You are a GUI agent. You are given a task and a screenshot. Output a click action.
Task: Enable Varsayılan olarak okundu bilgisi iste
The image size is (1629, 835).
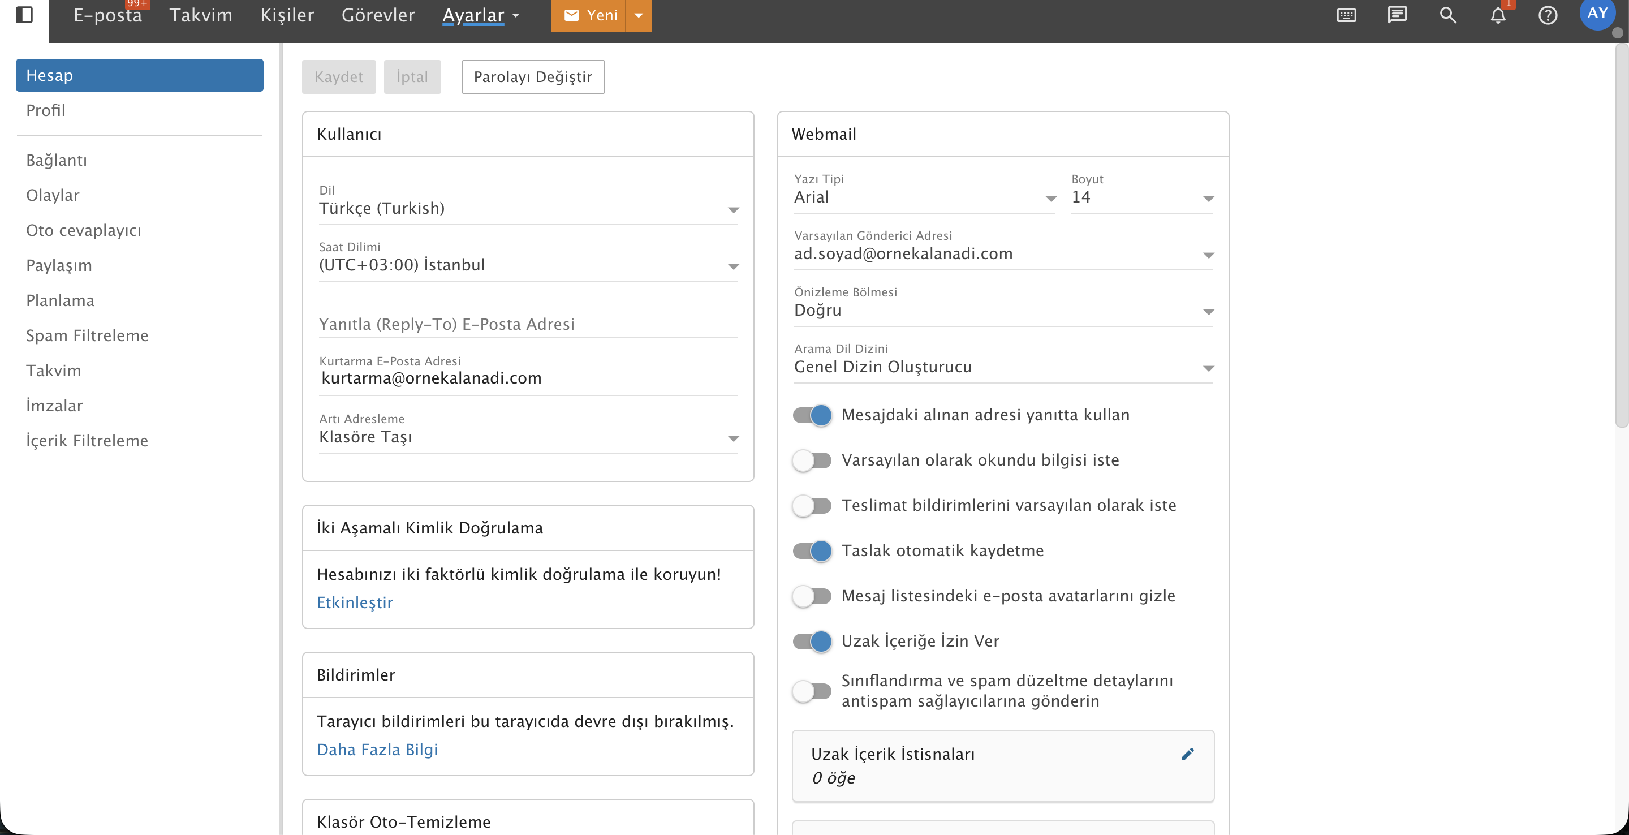point(813,460)
